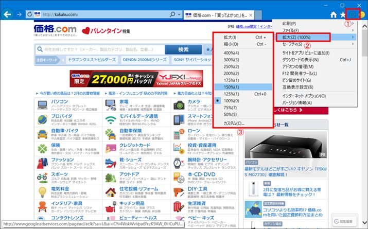The width and height of the screenshot is (368, 229).
Task: Select 75%(7) zoom level
Action: click(x=243, y=108)
